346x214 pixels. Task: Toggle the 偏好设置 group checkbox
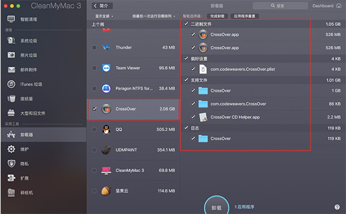point(186,59)
